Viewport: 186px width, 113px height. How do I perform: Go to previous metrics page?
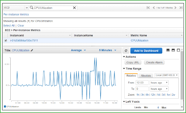coord(154,8)
